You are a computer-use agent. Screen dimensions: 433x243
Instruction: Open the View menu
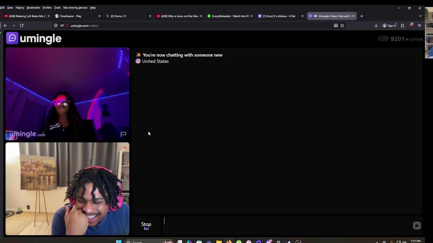coord(10,7)
